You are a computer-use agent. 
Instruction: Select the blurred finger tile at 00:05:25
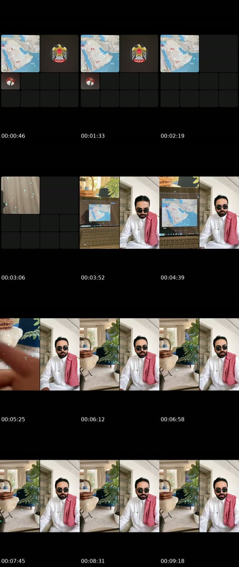point(20,354)
